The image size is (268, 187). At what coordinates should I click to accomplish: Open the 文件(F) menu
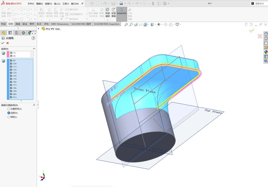(x=31, y=4)
